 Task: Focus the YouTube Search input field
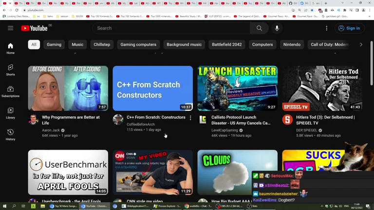coord(171,28)
